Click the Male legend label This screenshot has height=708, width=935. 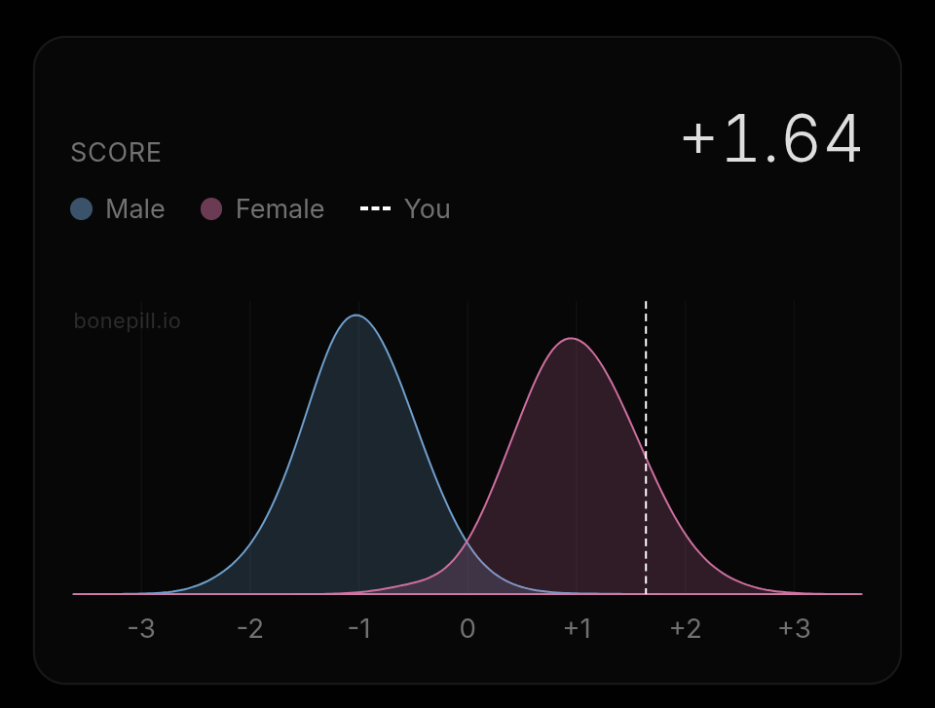(134, 208)
